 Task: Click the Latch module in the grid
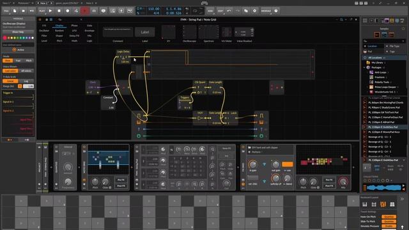click(x=231, y=118)
